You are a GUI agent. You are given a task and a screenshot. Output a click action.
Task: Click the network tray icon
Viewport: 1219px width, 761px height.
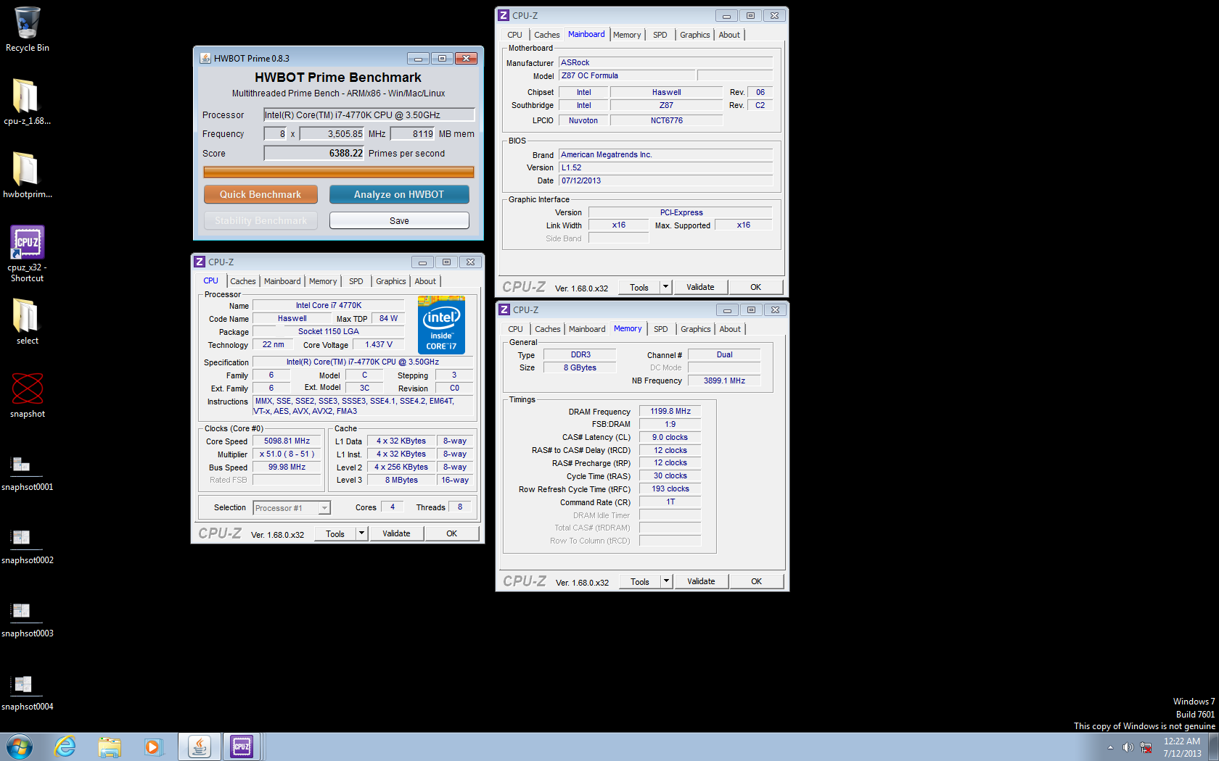tap(1146, 747)
